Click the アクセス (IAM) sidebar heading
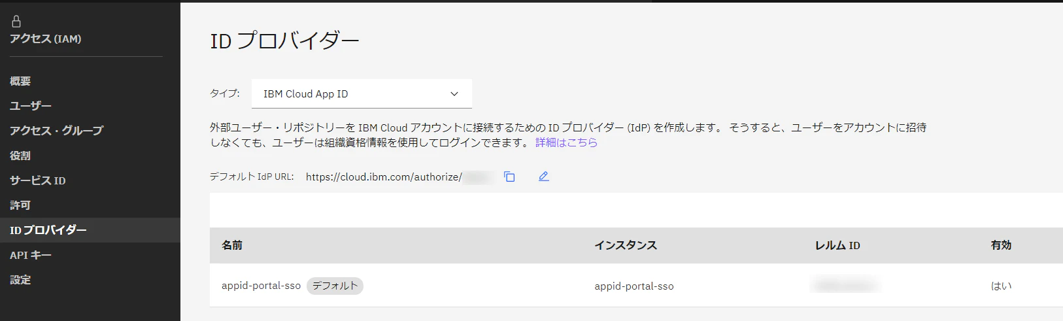This screenshot has height=321, width=1063. coord(46,39)
